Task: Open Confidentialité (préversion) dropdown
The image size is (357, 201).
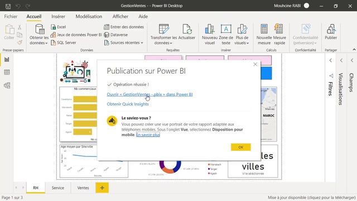Action: point(305,35)
